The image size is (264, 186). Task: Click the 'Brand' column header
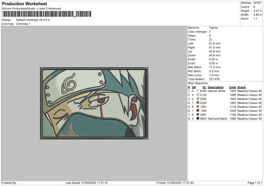tap(242, 87)
